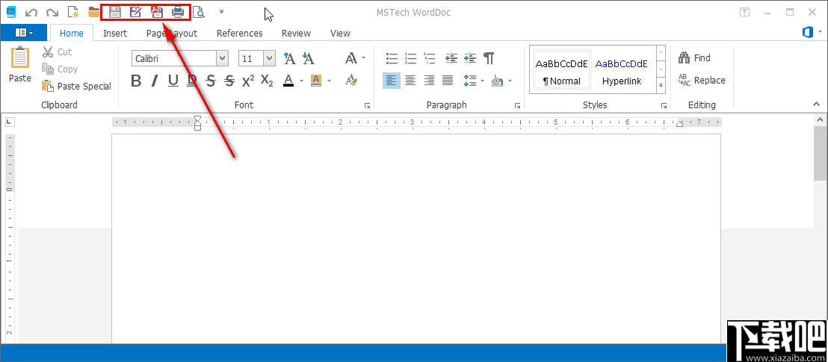Apply numbered list

pyautogui.click(x=411, y=58)
